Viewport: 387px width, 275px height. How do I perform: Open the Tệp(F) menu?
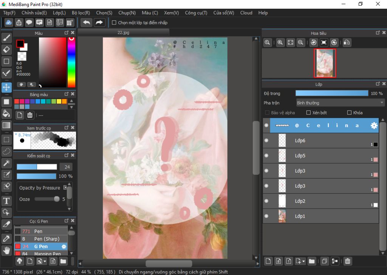click(x=9, y=13)
